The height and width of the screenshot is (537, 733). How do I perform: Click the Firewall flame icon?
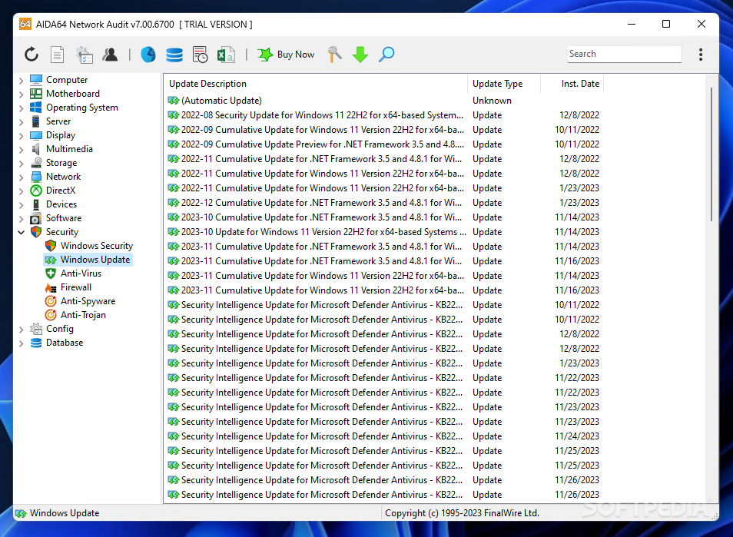click(51, 287)
